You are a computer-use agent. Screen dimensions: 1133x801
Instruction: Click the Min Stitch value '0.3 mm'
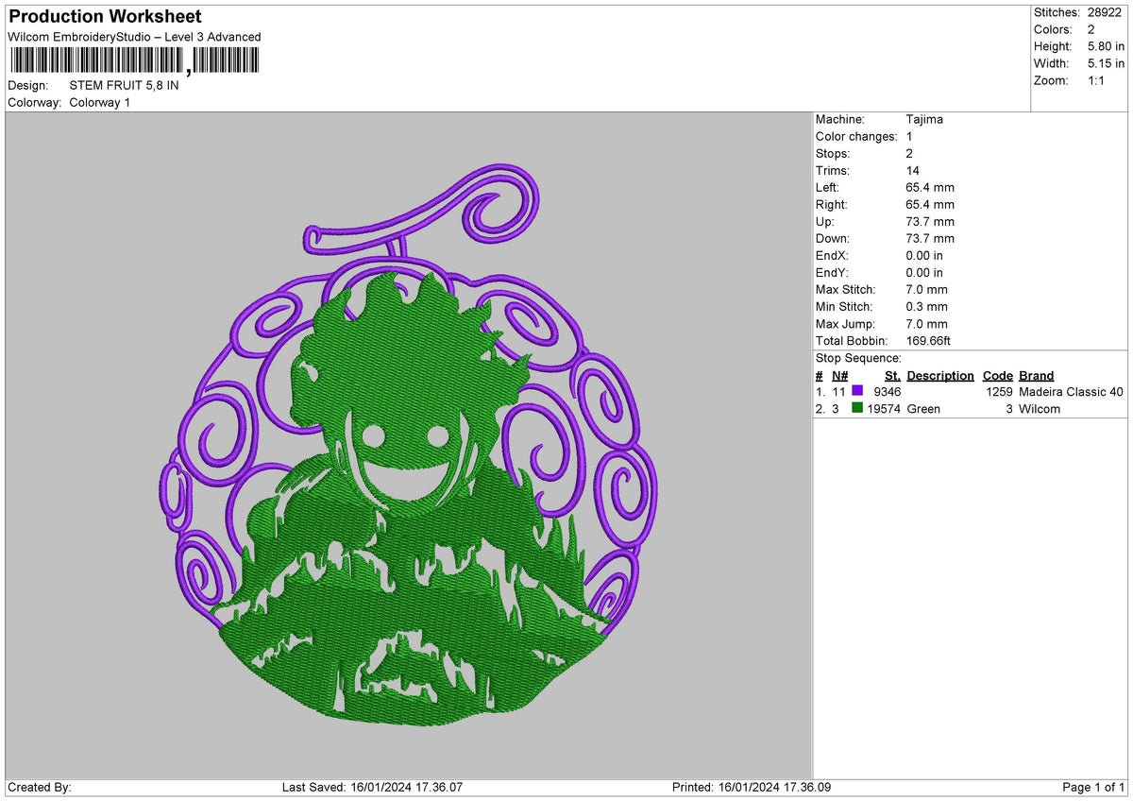[926, 306]
